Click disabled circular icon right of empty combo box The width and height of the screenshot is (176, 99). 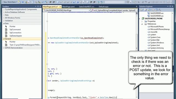pos(128,2)
